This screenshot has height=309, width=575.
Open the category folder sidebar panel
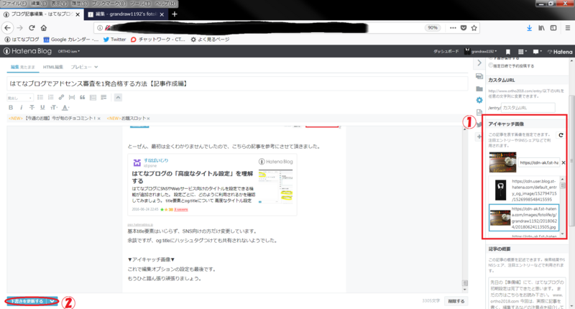(x=479, y=88)
